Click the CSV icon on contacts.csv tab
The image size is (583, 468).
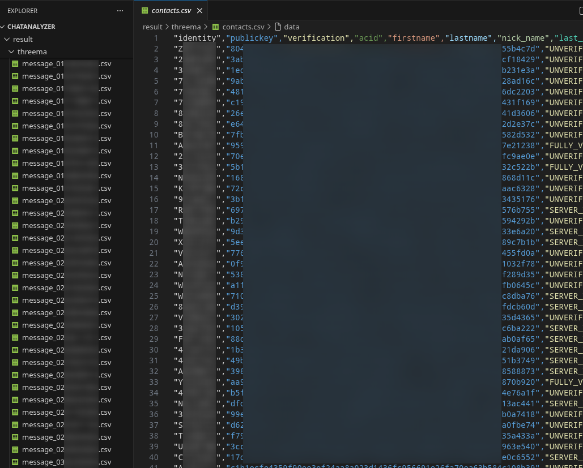click(144, 10)
